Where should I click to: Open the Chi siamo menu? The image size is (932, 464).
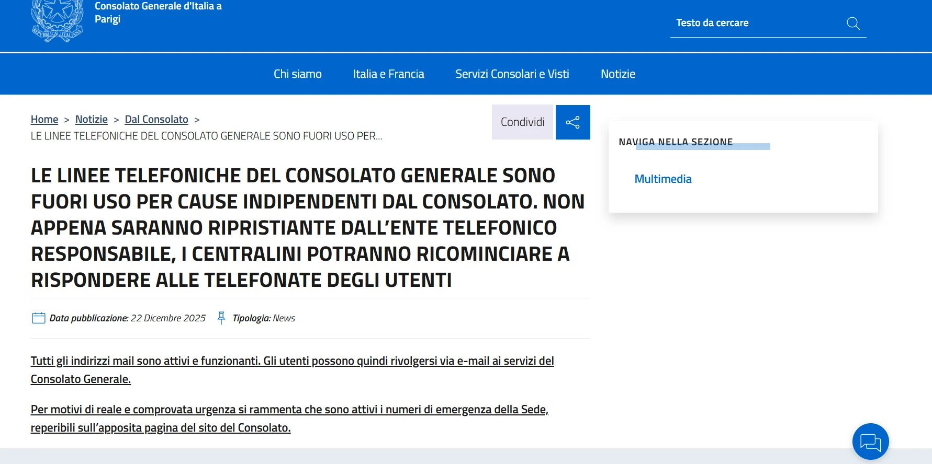tap(297, 74)
